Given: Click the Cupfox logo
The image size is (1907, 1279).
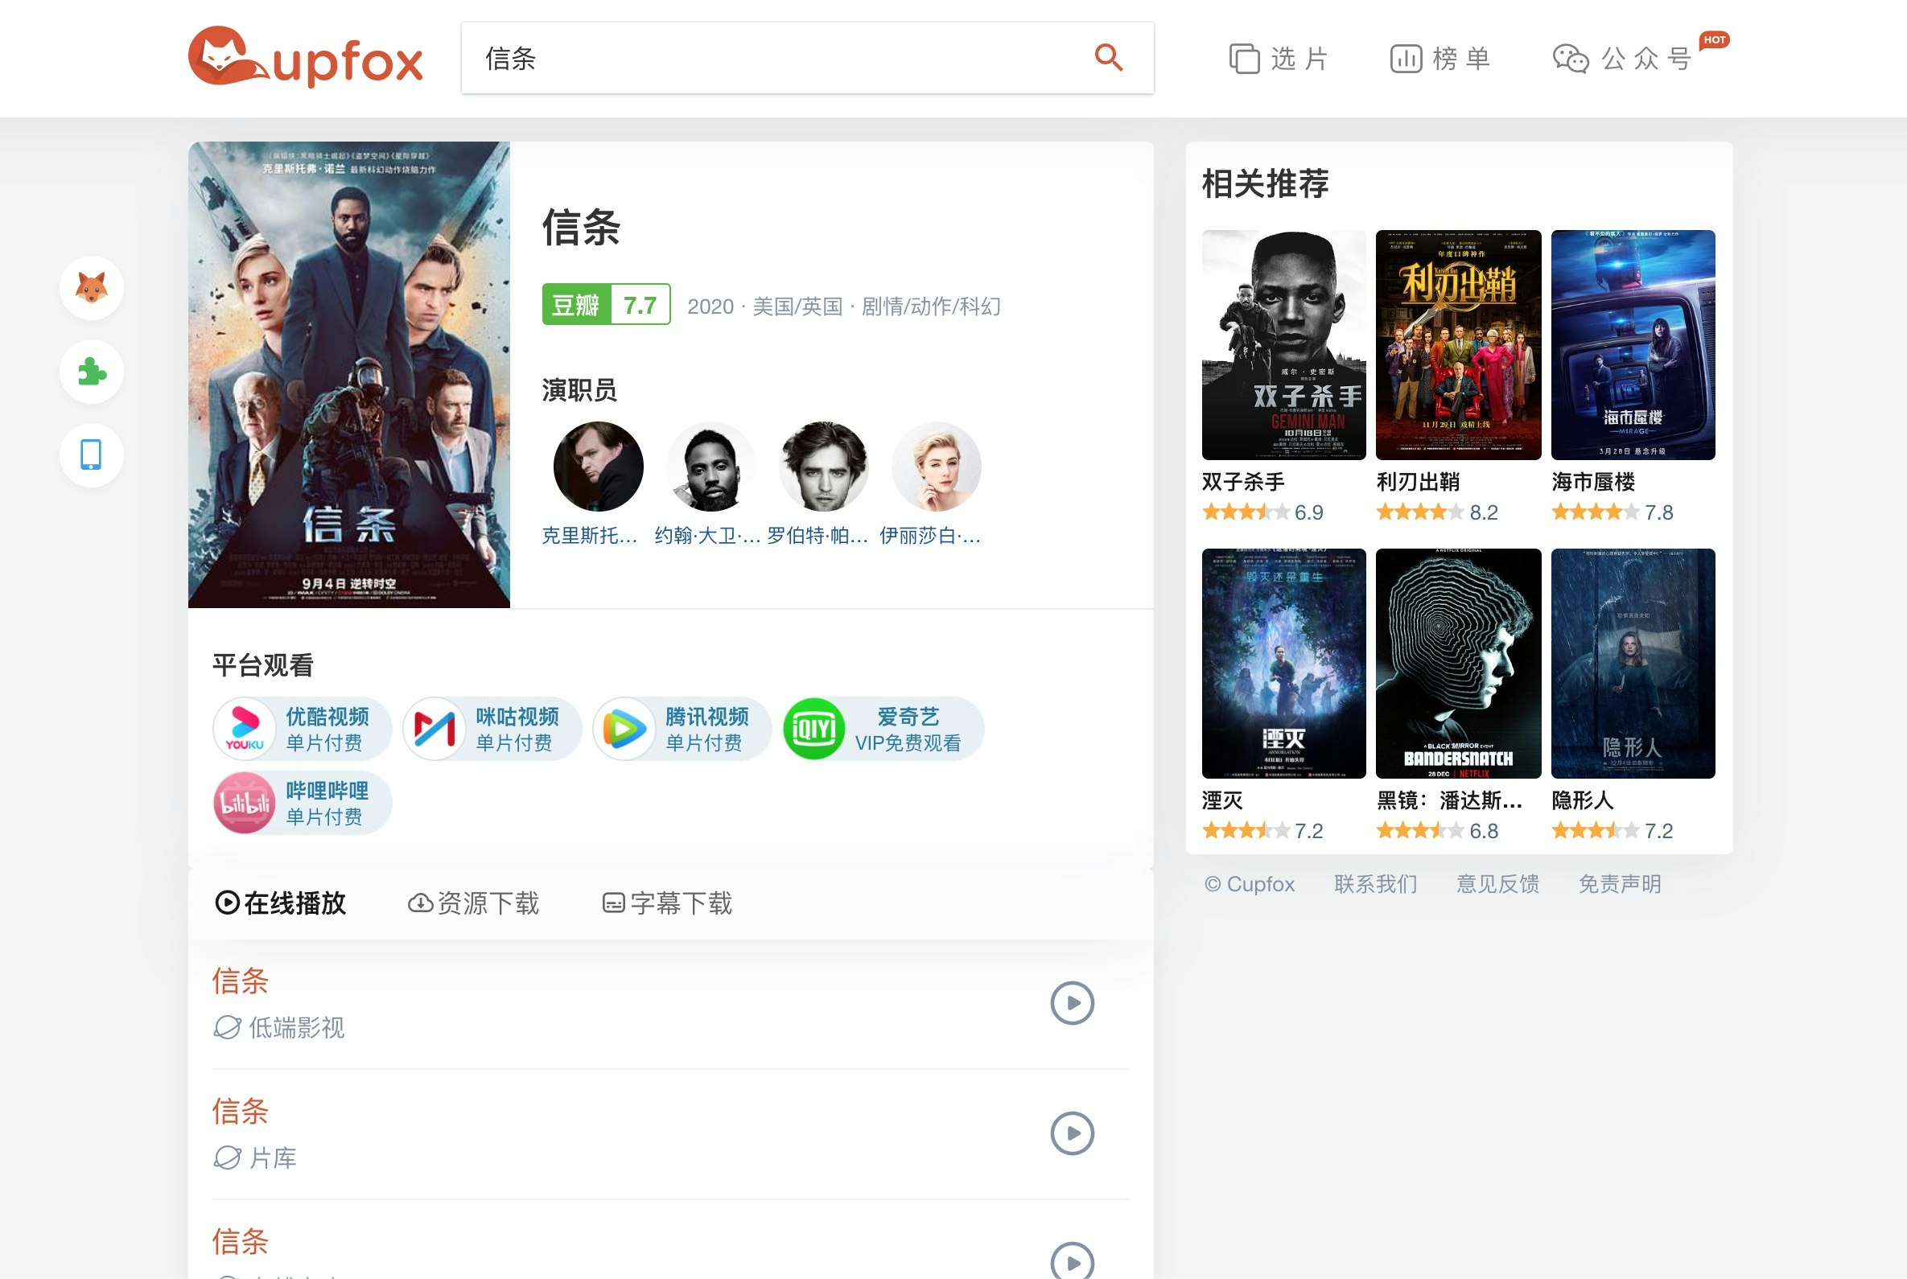Looking at the screenshot, I should coord(305,58).
